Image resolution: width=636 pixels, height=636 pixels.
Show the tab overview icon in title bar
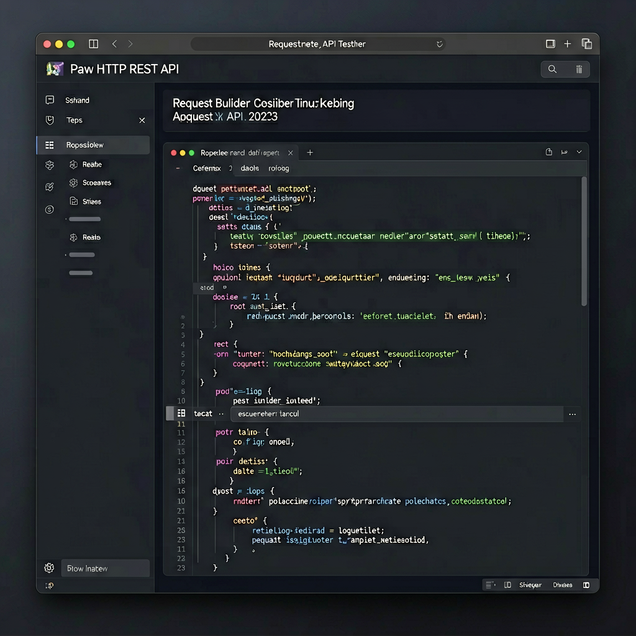[x=586, y=44]
